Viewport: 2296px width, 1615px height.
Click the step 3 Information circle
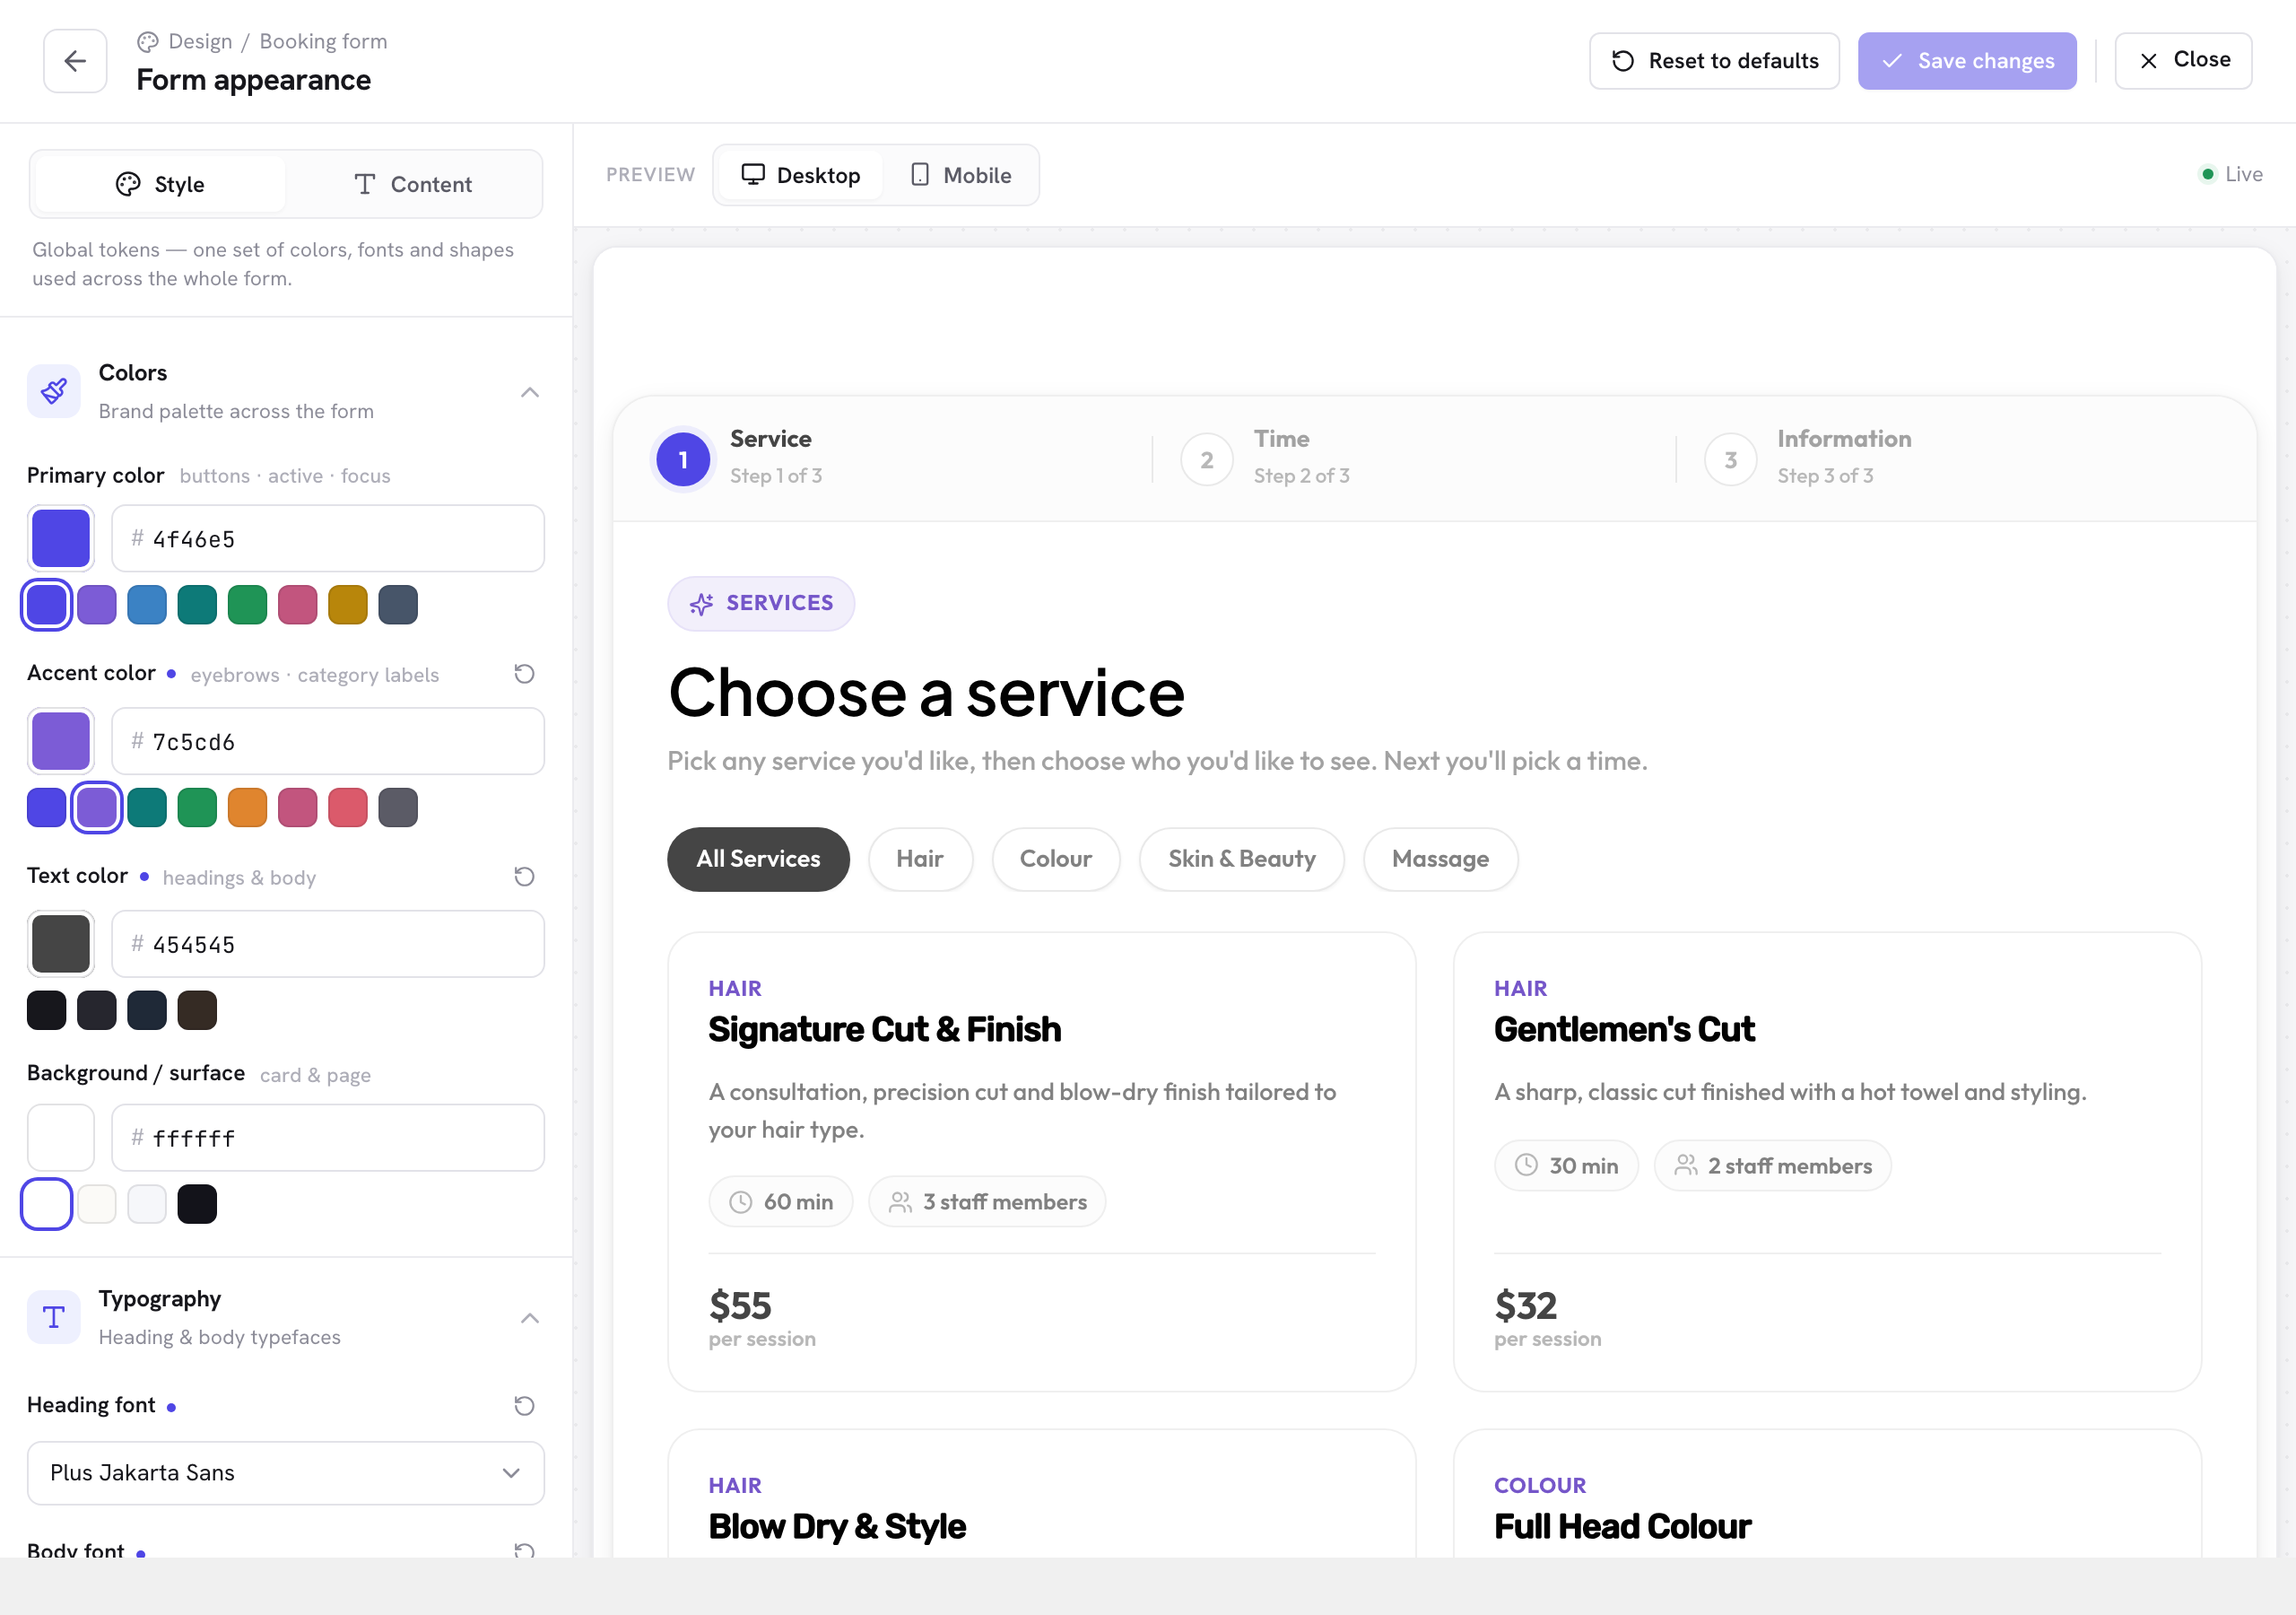click(1731, 459)
